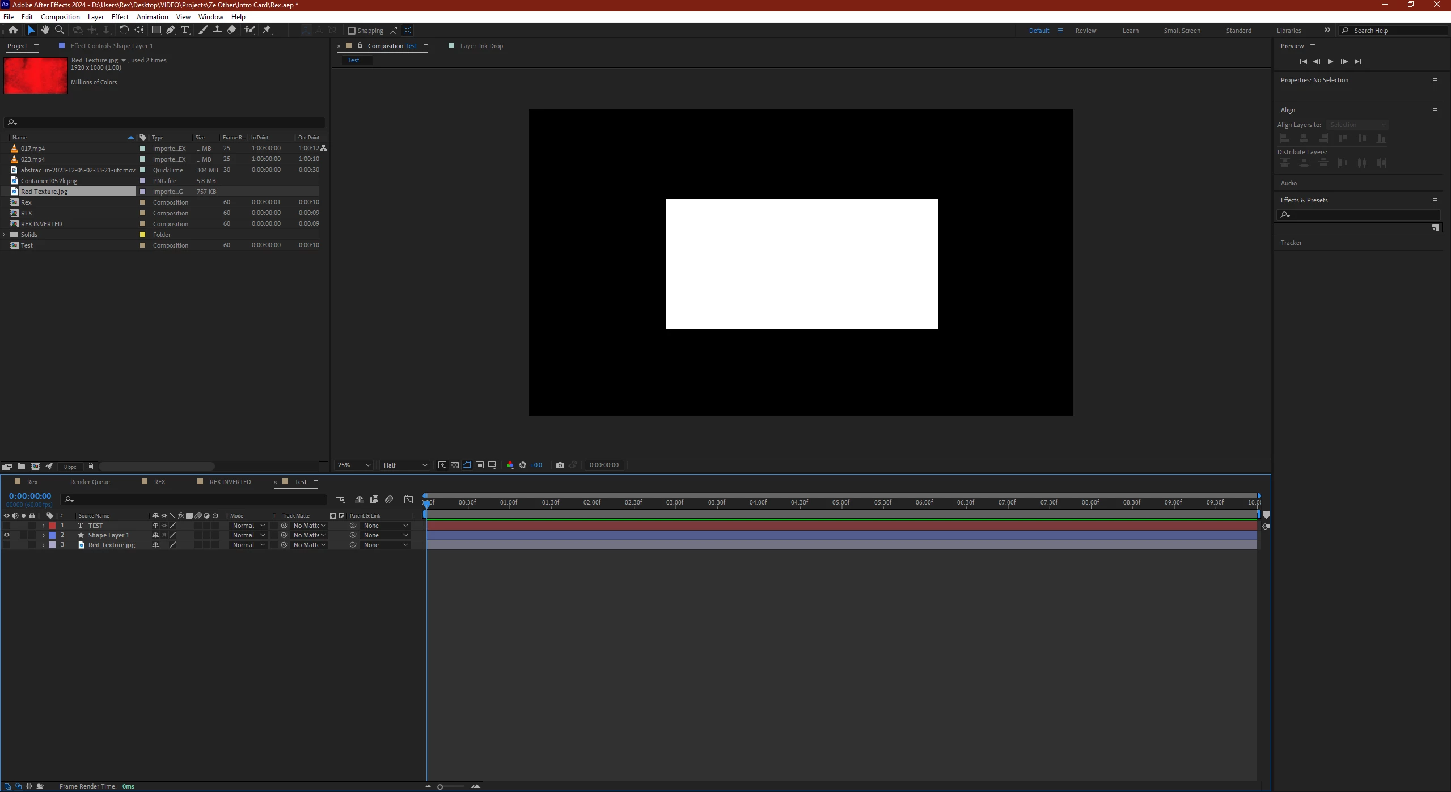Choose the Clone Stamp tool
1451x792 pixels.
click(x=217, y=30)
